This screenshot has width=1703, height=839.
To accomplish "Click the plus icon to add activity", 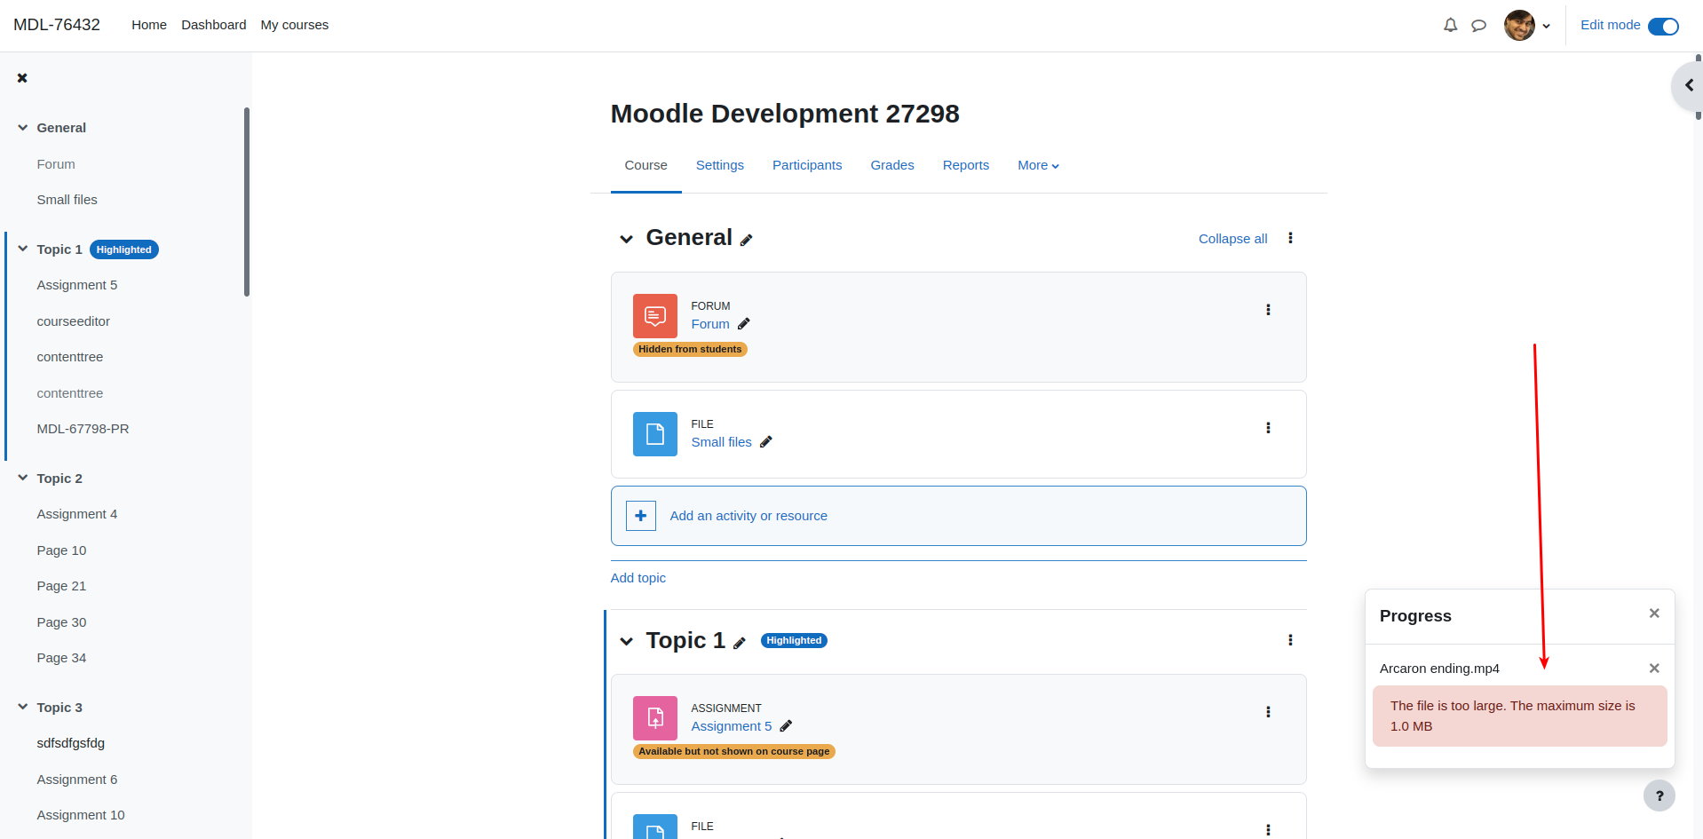I will (x=641, y=516).
